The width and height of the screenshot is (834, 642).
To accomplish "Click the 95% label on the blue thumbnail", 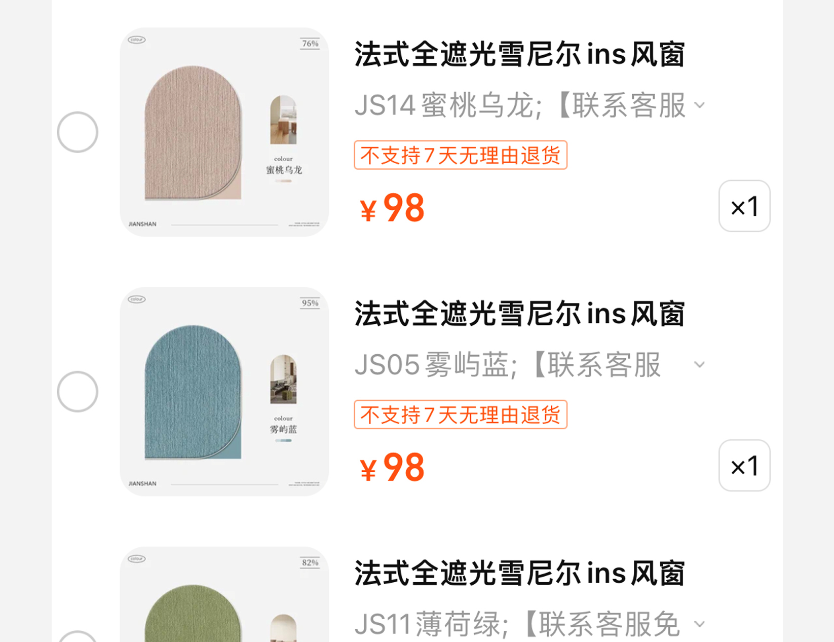I will click(x=310, y=304).
